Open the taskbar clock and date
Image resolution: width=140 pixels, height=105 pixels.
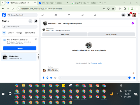click(x=128, y=94)
